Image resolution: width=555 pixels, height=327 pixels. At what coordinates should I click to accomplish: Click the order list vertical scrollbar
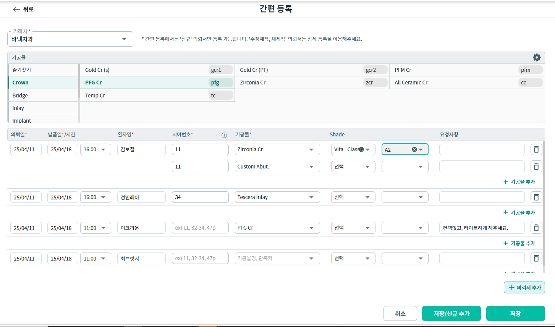[x=544, y=203]
